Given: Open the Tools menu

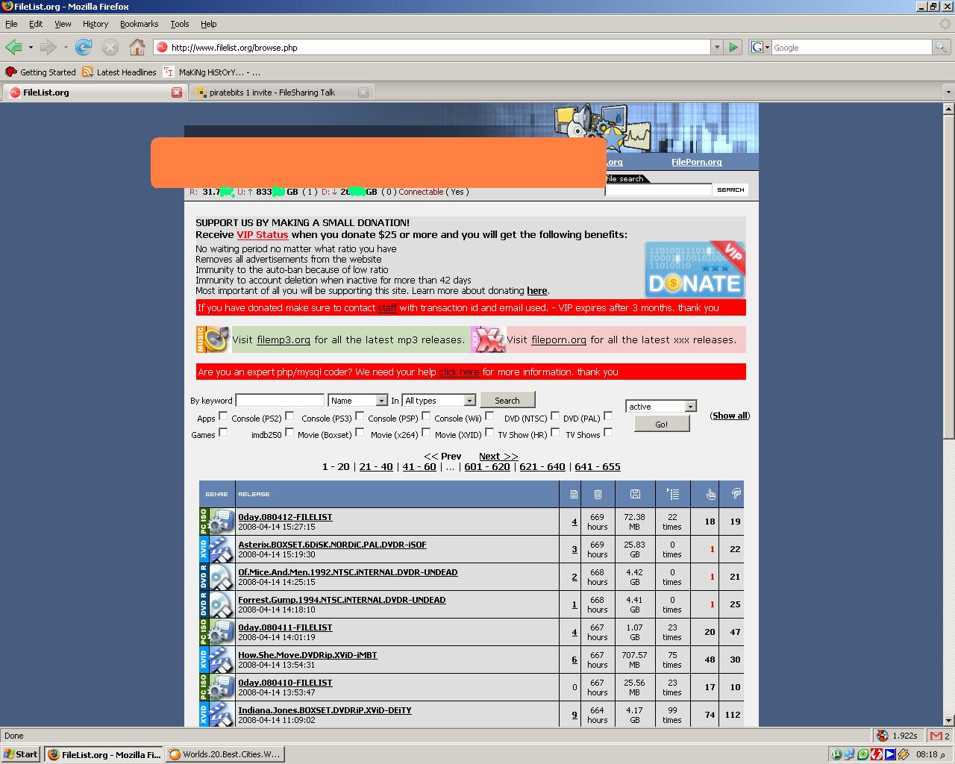Looking at the screenshot, I should 179,24.
